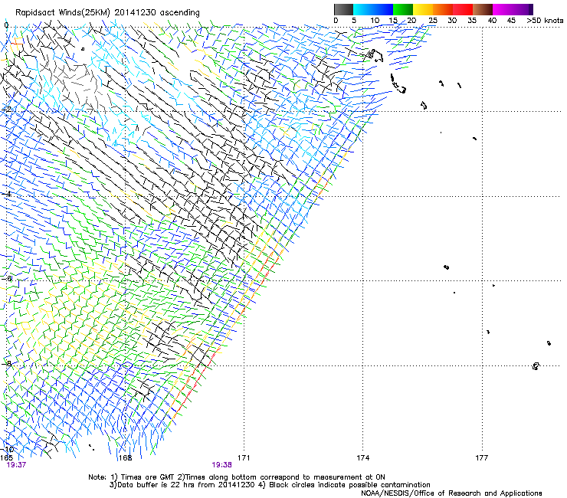The image size is (567, 498).
Task: Click the 'Rapidsact Winds(25KM)' title text
Action: pyautogui.click(x=63, y=13)
